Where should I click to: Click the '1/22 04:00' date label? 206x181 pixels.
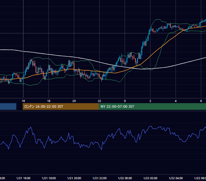pyautogui.click(x=176, y=178)
